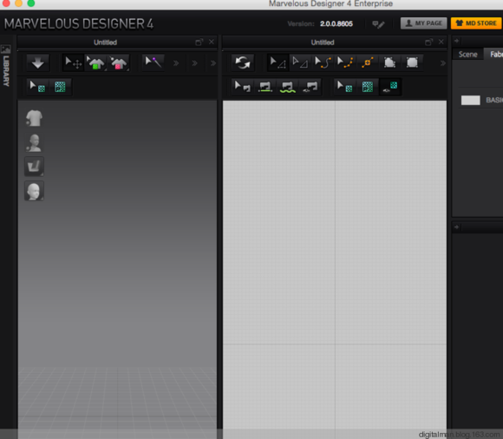
Task: Select the Free Sewing tool with green wave
Action: 287,87
